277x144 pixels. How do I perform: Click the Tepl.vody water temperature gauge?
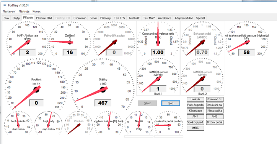[48, 123]
